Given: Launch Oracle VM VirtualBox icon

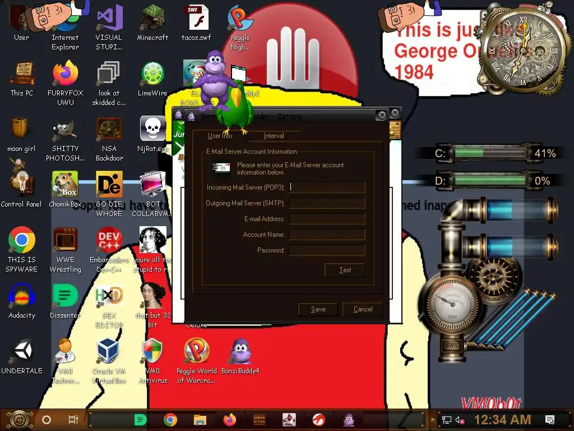Looking at the screenshot, I should point(109,361).
